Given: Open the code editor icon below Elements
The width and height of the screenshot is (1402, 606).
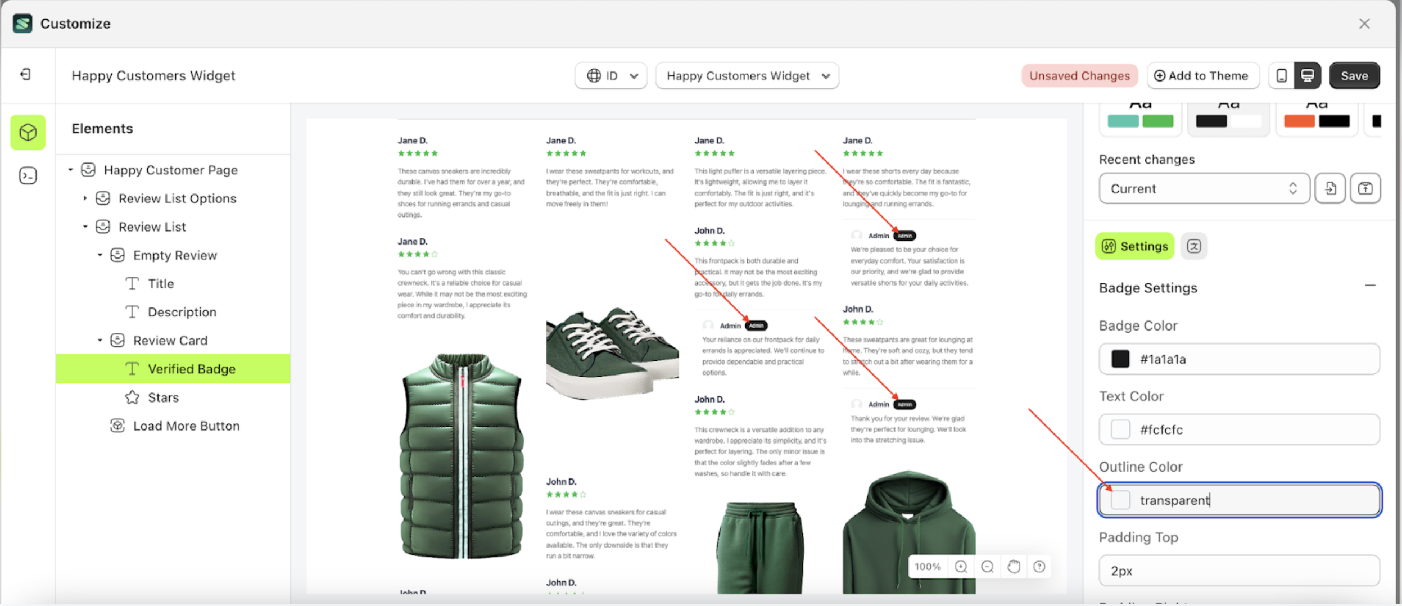Looking at the screenshot, I should pyautogui.click(x=28, y=175).
